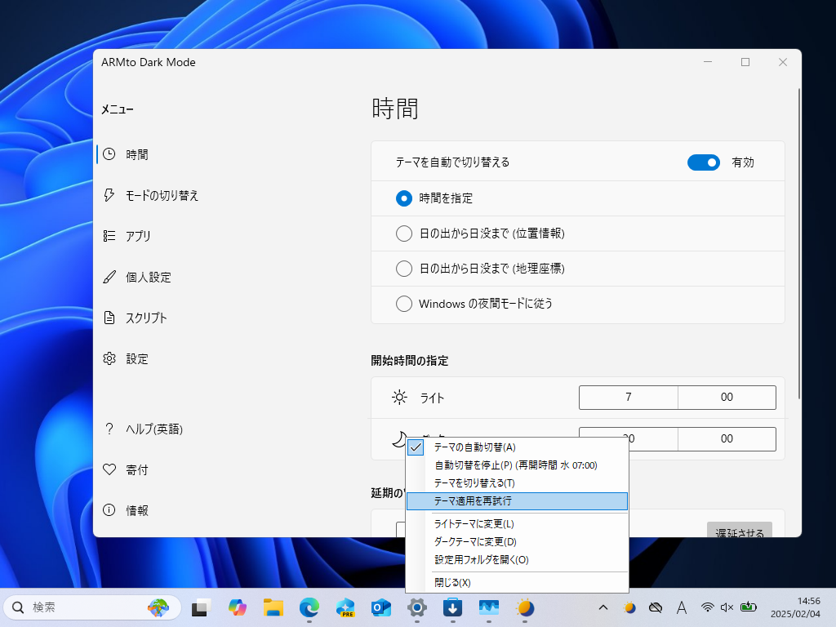The width and height of the screenshot is (836, 627).
Task: Open 情報 via the info icon
Action: click(109, 510)
